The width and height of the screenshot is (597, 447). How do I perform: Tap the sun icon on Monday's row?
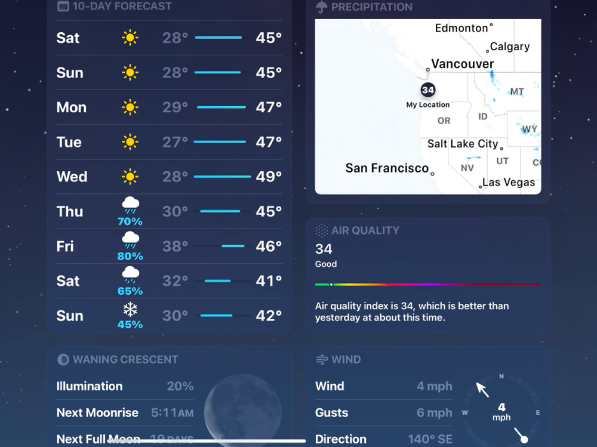coord(130,107)
